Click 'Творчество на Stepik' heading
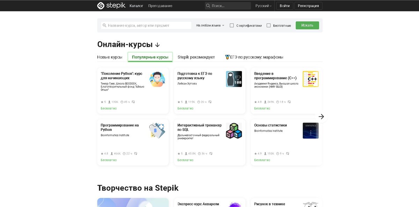The image size is (419, 207). tap(138, 188)
